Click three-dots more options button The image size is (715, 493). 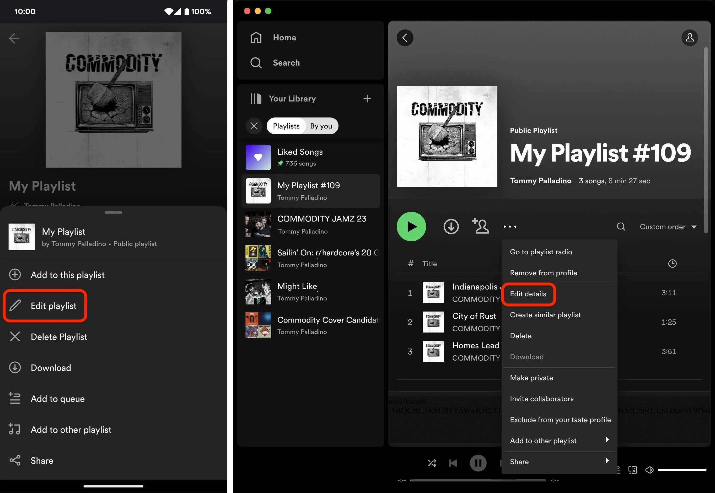click(510, 226)
